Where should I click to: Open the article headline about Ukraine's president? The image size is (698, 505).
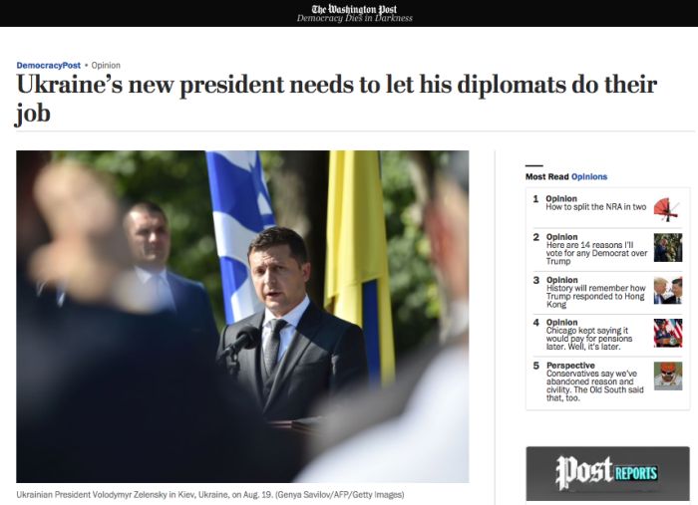tap(337, 99)
